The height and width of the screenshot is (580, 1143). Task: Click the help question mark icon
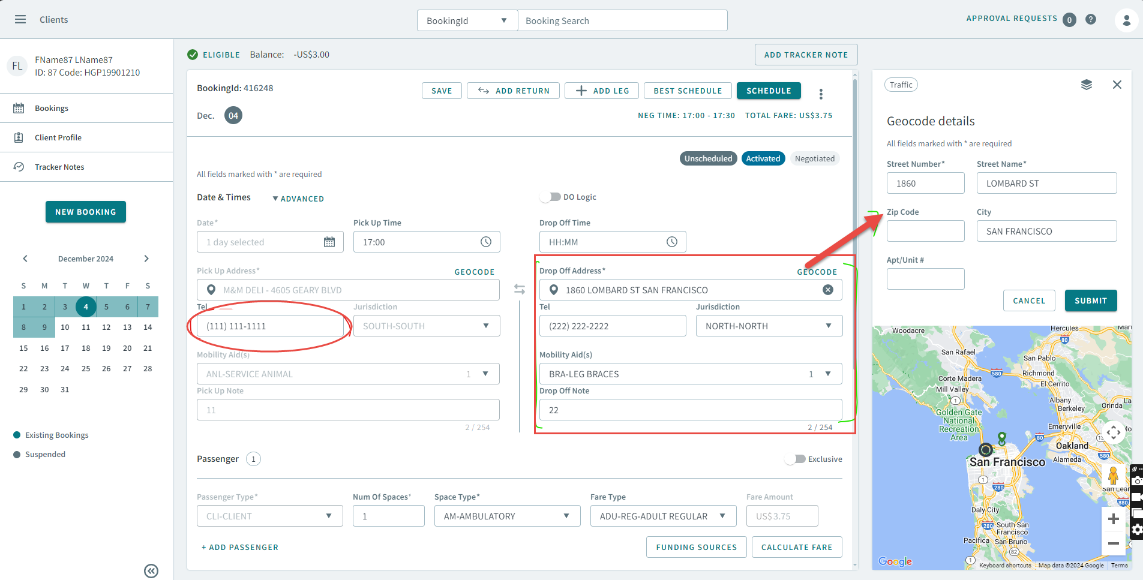pyautogui.click(x=1091, y=19)
